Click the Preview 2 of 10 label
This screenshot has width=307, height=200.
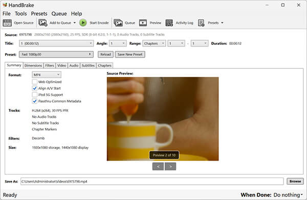click(x=164, y=155)
